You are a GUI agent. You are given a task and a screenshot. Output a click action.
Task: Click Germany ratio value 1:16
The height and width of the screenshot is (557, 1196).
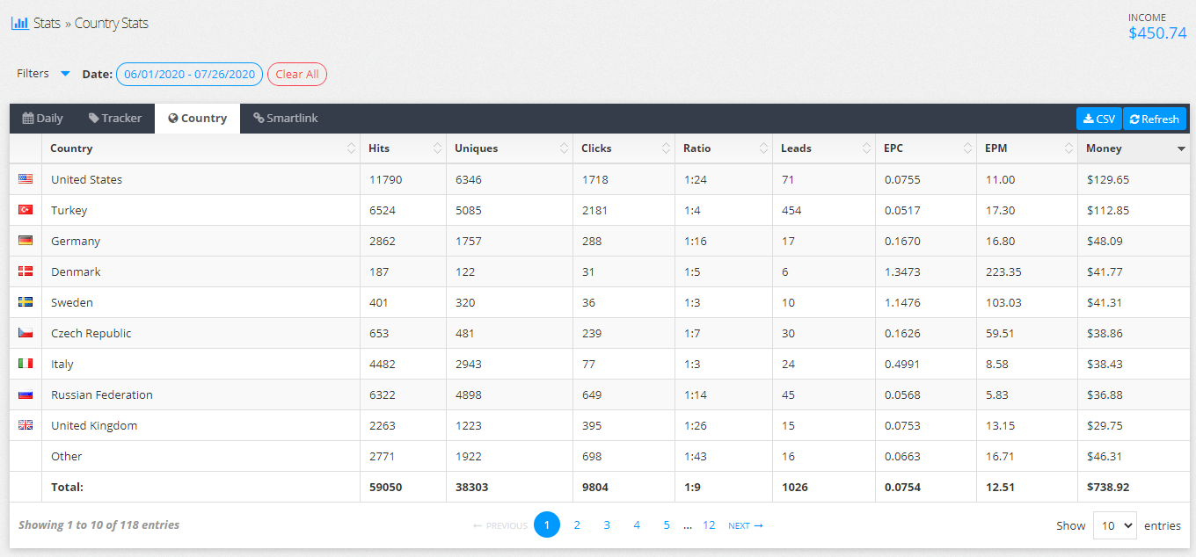[x=695, y=241]
